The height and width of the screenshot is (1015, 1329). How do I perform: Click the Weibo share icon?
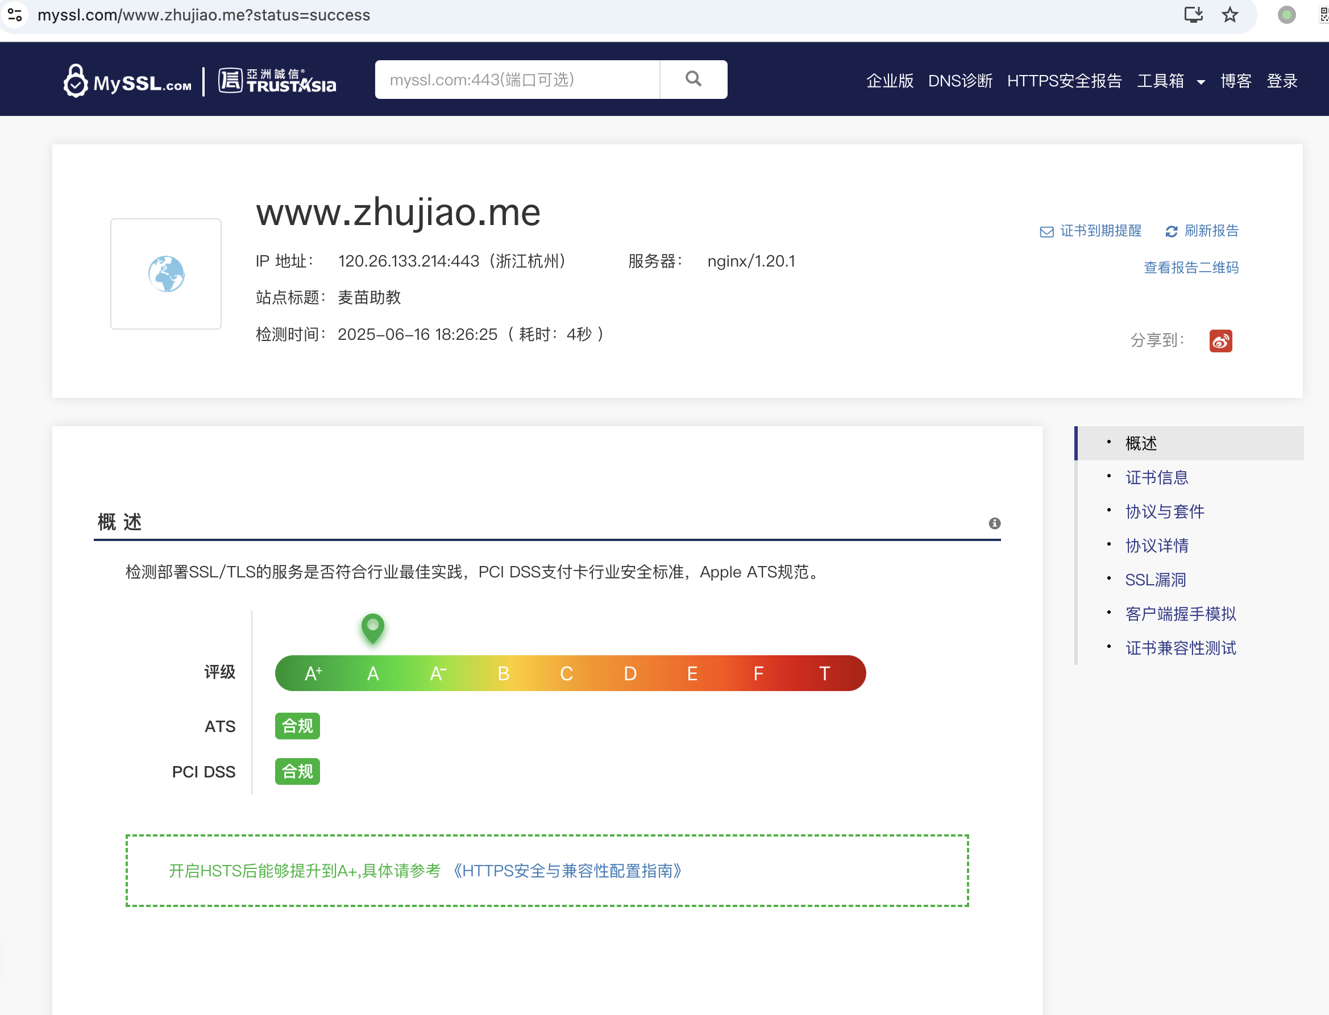pyautogui.click(x=1220, y=341)
